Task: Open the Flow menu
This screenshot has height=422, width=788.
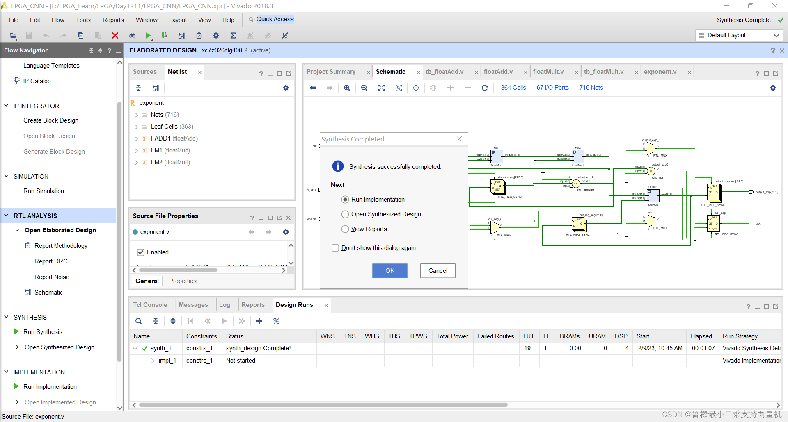Action: tap(58, 20)
